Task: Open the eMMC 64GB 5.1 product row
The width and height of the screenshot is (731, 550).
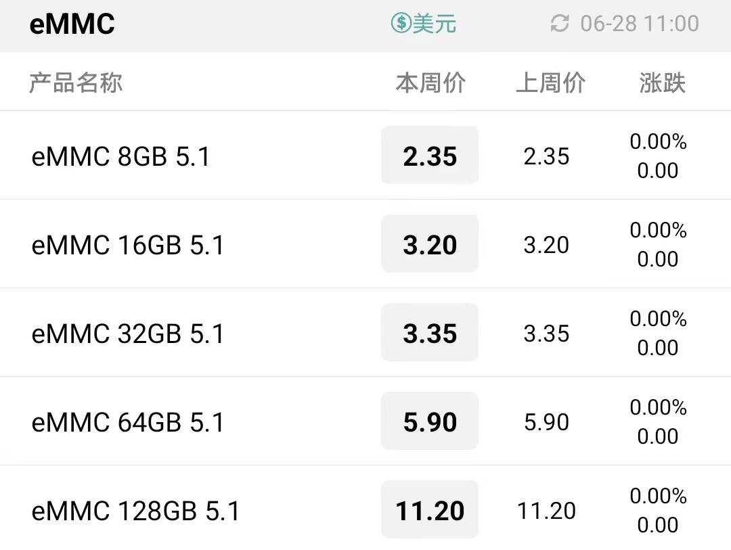Action: [x=365, y=421]
